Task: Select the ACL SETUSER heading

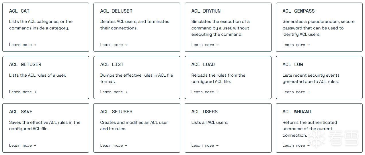Action: point(116,112)
